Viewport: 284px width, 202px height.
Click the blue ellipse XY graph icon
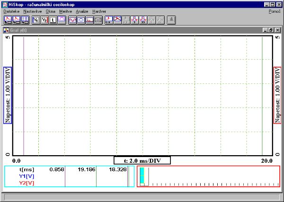[x=81, y=20]
